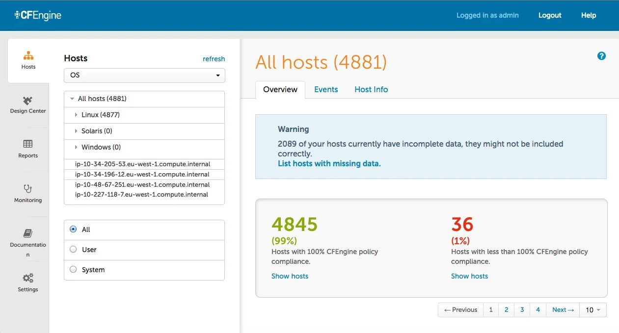Select the All radio button
Viewport: 619px width, 333px height.
(x=73, y=229)
